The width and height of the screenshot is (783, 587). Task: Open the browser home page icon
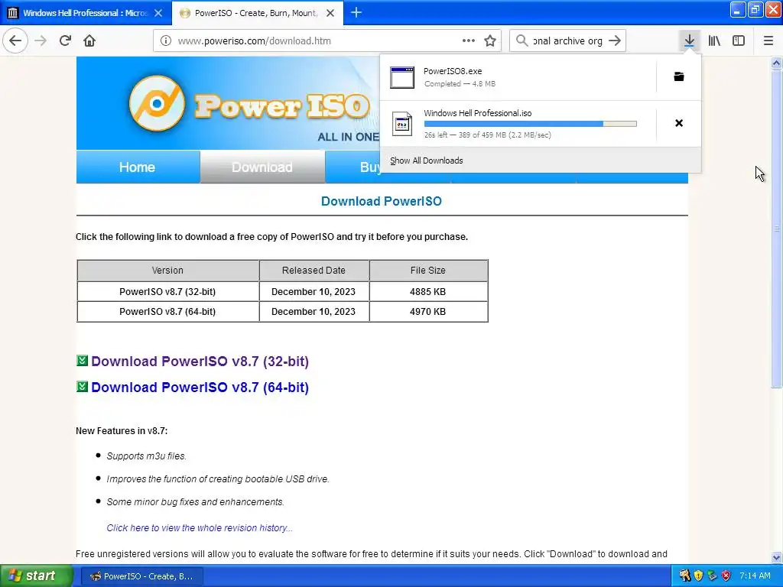click(89, 41)
